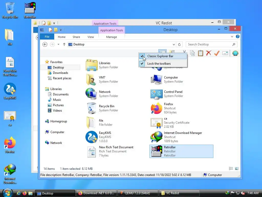262x197 pixels.
Task: Select Homegroup in navigation pane
Action: tap(59, 121)
